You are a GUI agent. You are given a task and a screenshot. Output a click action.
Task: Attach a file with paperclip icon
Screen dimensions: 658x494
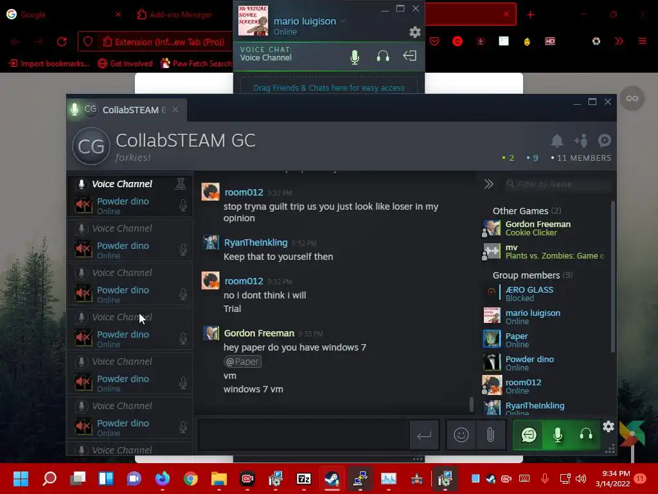(x=490, y=435)
